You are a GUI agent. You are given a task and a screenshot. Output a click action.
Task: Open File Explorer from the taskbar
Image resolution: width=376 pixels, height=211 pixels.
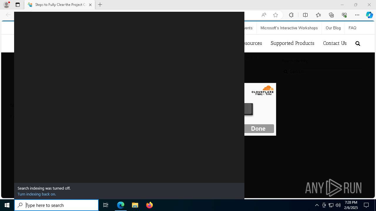pos(135,205)
